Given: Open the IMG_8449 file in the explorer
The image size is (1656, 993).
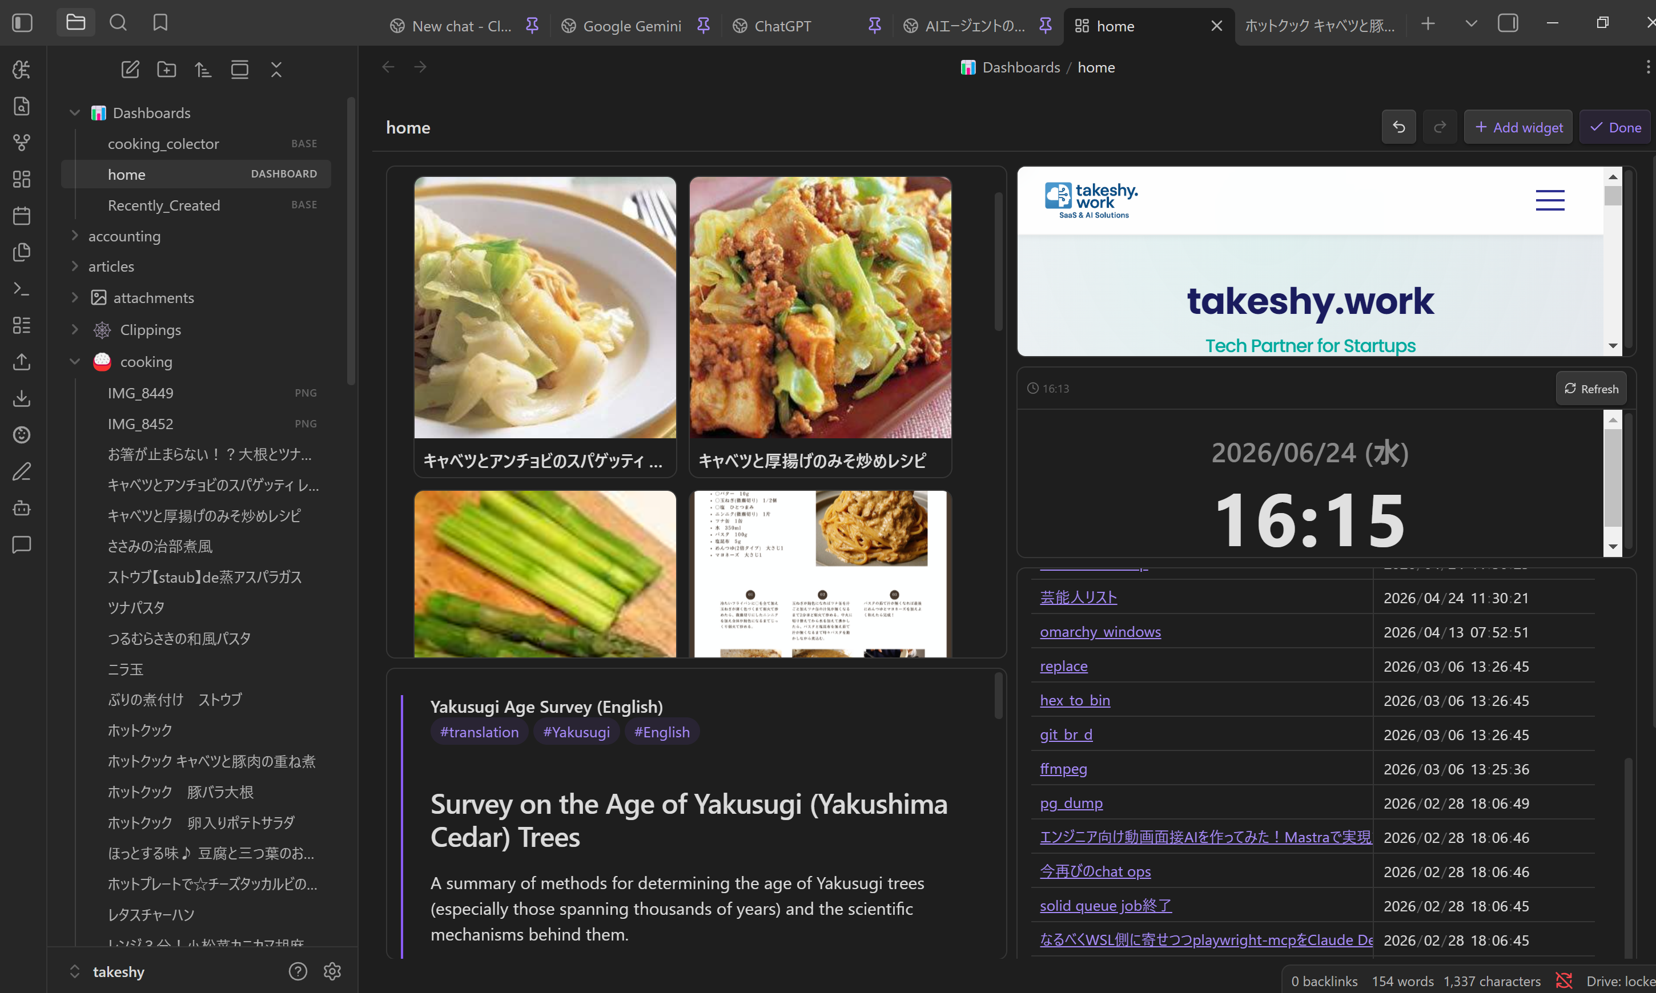Looking at the screenshot, I should [x=196, y=393].
